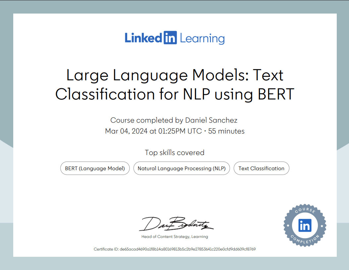Expand the 'Top skills covered' section
This screenshot has height=270, width=349.
coord(174,152)
